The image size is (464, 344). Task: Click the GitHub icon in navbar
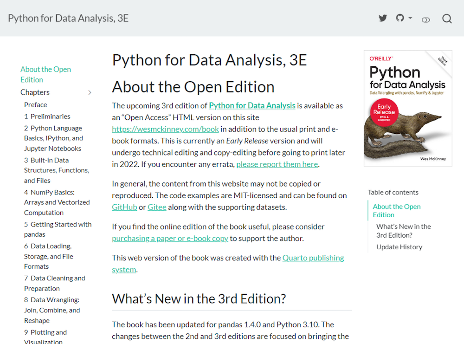[400, 18]
